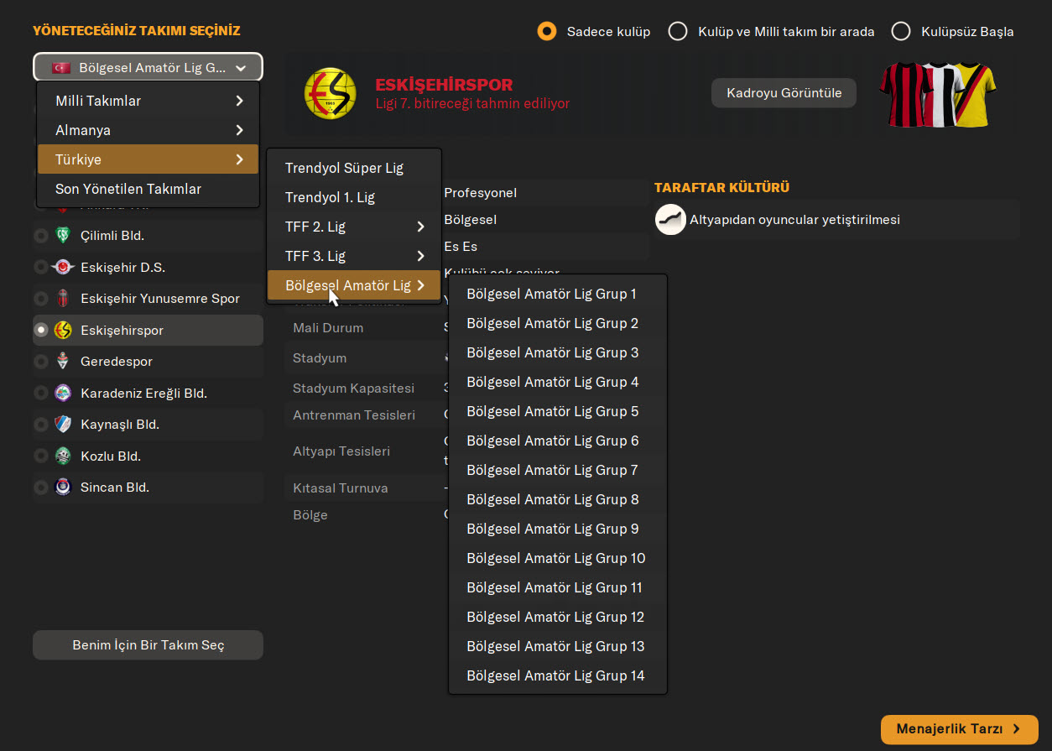Click the Sincan Bld. team badge
Viewport: 1052px width, 751px height.
[63, 488]
